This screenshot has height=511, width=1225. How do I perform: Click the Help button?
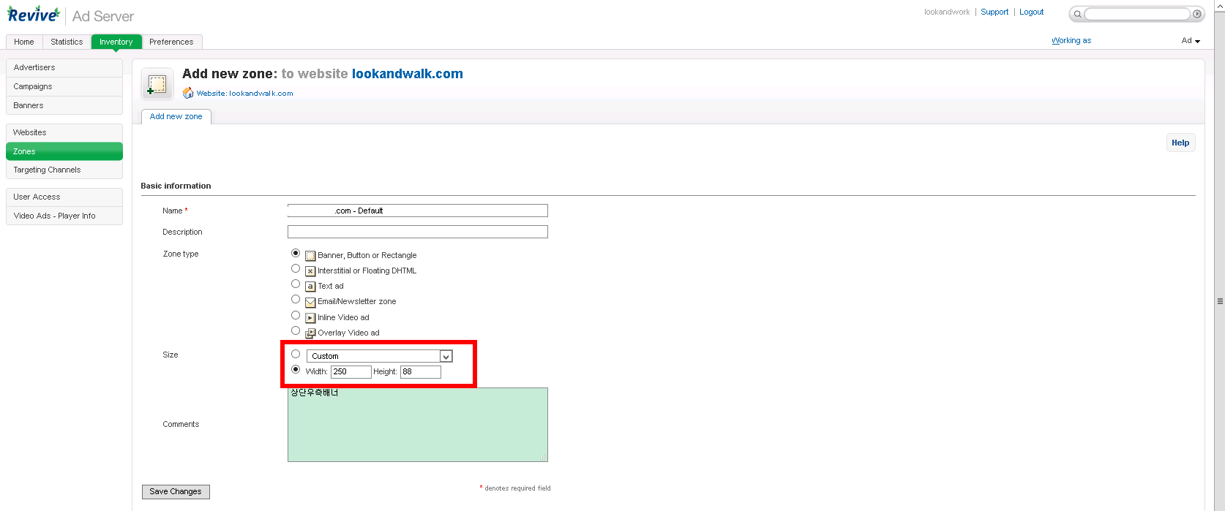(1180, 143)
